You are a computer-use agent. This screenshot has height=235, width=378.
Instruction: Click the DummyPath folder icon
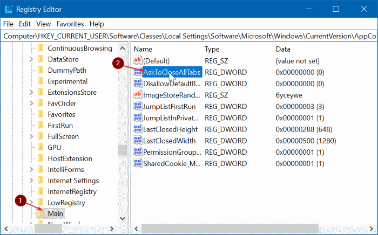click(x=40, y=70)
